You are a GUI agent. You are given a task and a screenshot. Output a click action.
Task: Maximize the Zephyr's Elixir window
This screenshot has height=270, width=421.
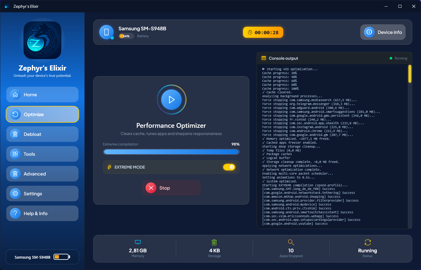pyautogui.click(x=400, y=6)
